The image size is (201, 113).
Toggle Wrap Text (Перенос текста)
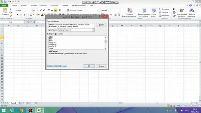pyautogui.click(x=74, y=10)
